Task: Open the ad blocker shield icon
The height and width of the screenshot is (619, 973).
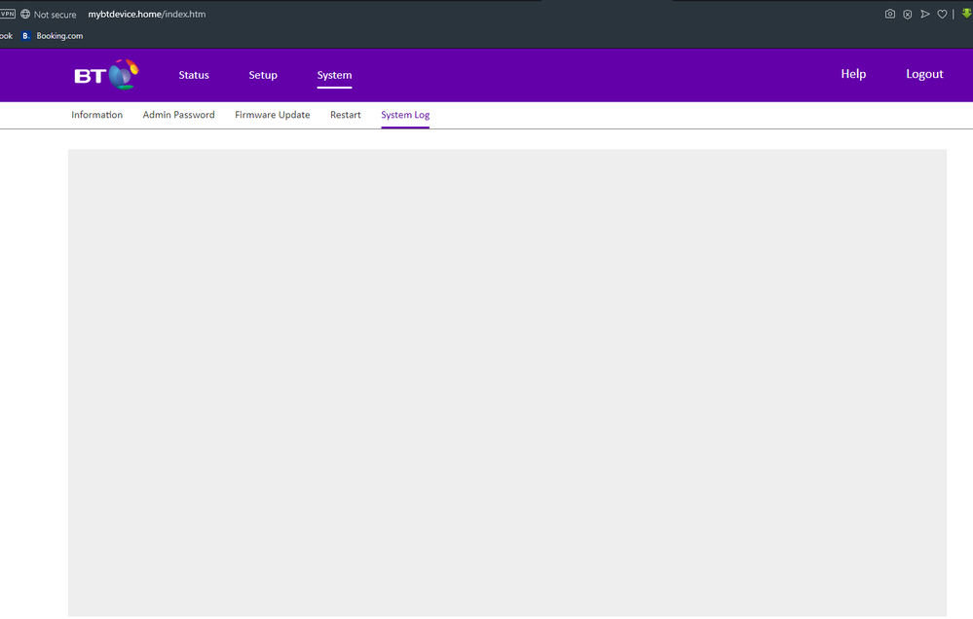Action: click(x=907, y=15)
